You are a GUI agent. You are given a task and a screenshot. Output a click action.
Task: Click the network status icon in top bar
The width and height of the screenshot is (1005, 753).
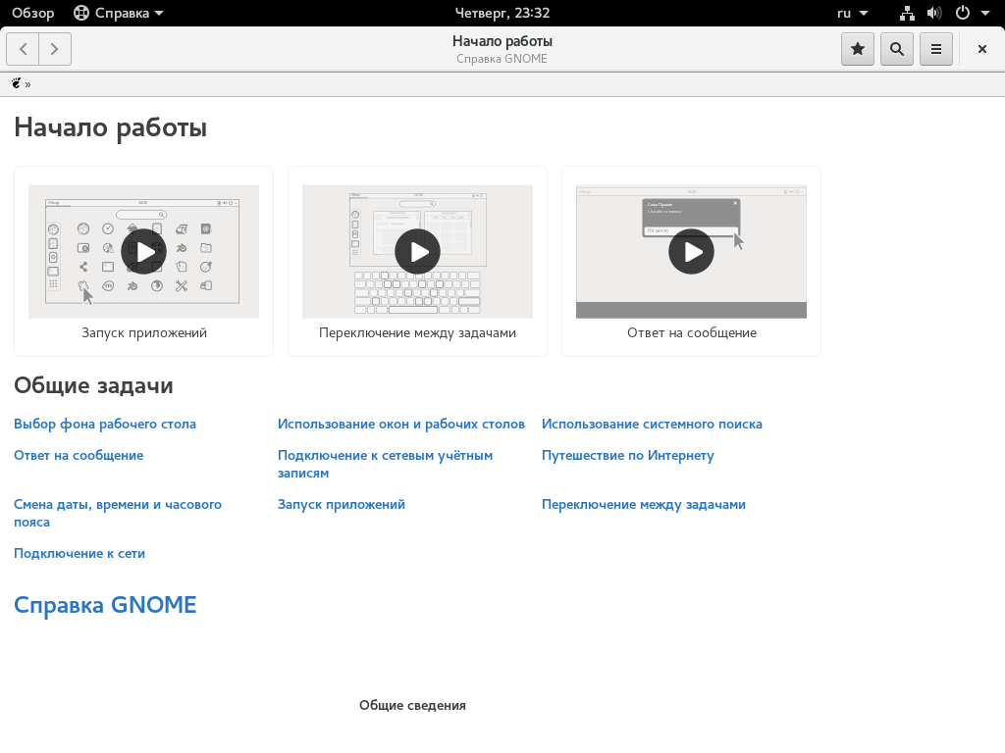[907, 13]
